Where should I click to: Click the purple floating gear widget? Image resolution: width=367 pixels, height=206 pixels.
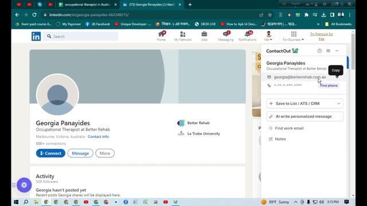[x=24, y=185]
